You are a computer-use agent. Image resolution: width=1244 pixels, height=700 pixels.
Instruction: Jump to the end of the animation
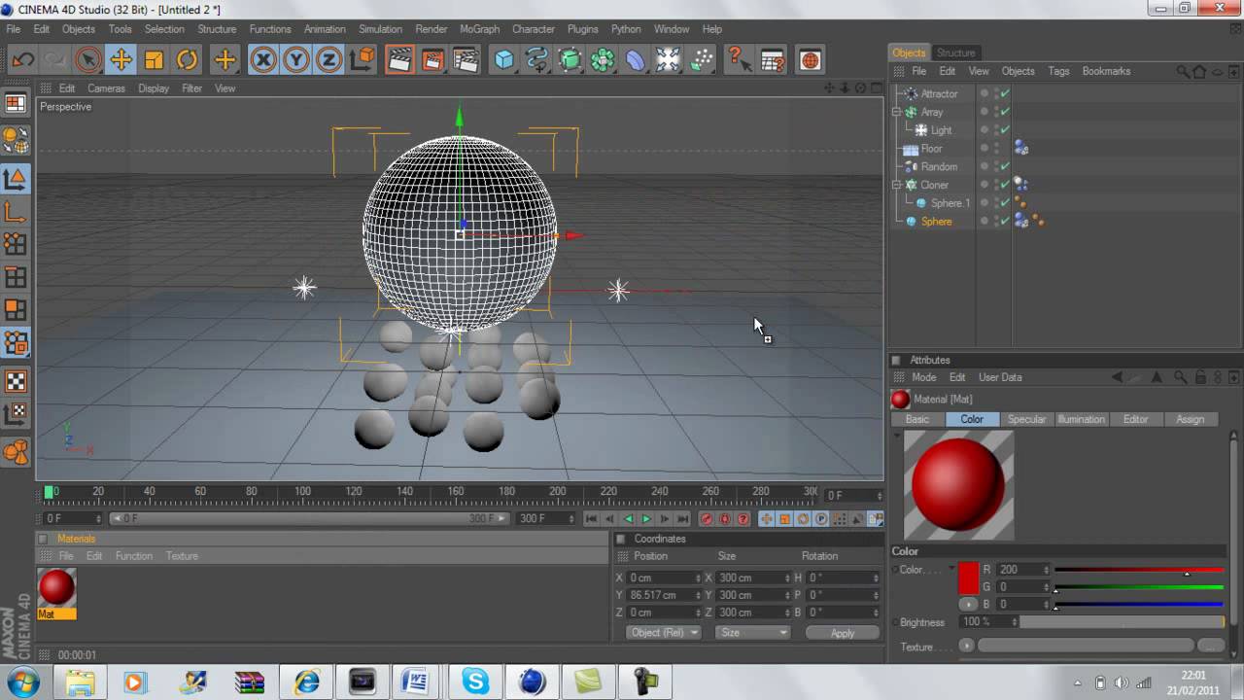[683, 519]
